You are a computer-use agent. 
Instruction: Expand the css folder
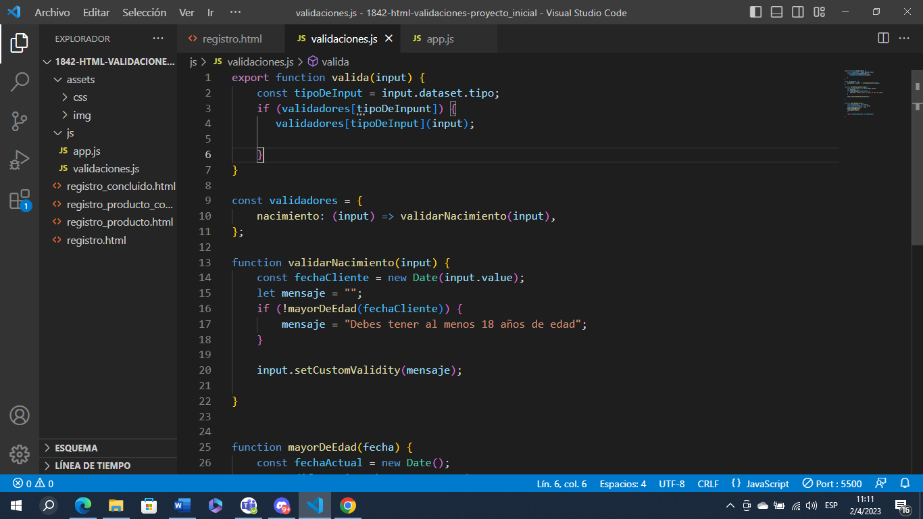[x=108, y=97]
